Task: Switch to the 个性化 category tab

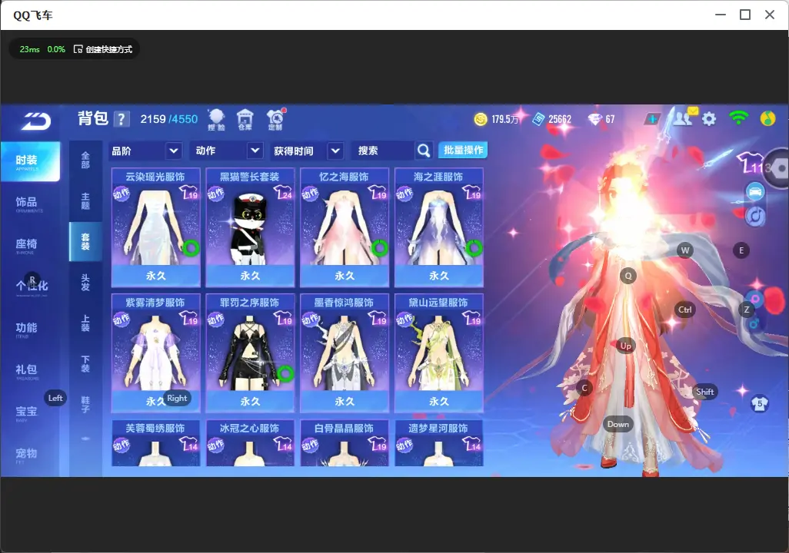Action: 30,287
